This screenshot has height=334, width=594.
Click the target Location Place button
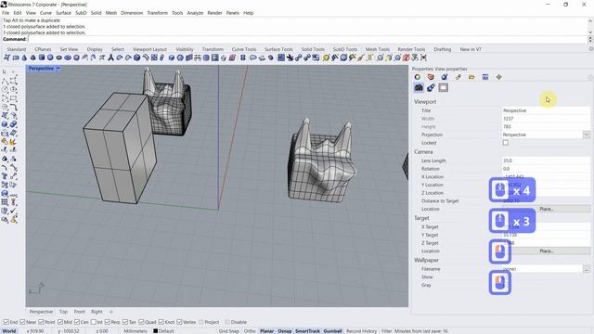click(x=547, y=251)
